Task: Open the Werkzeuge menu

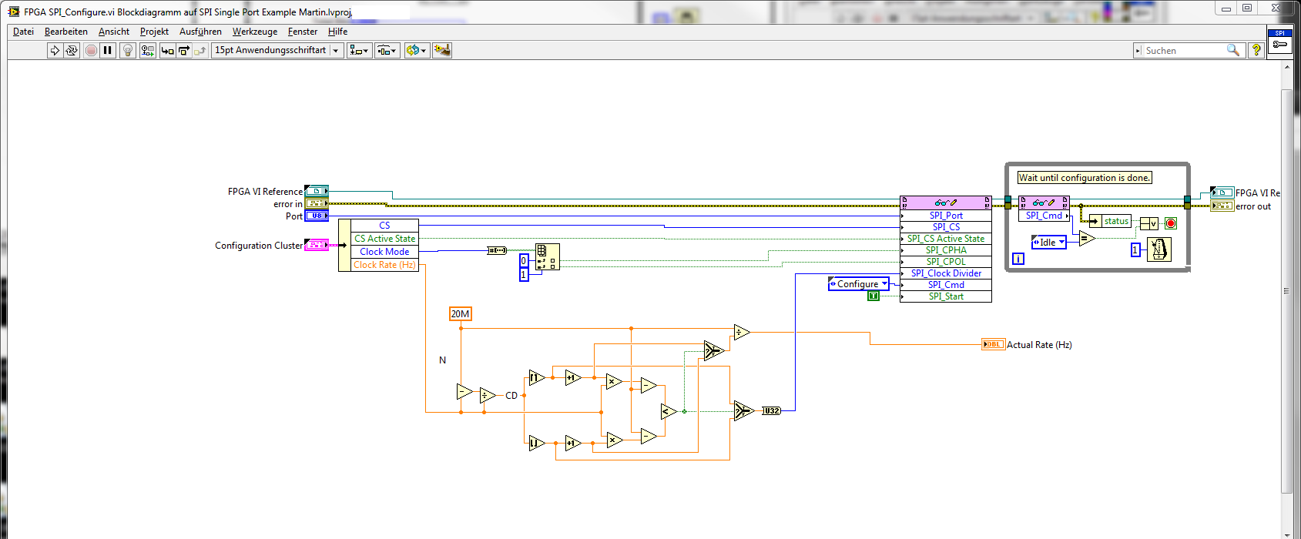Action: [254, 32]
